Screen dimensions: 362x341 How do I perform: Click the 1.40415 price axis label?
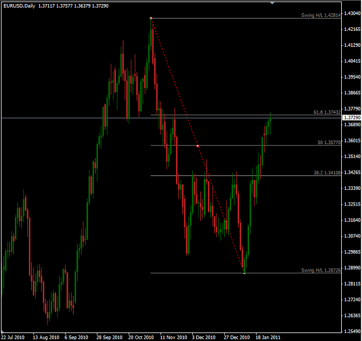[x=352, y=61]
